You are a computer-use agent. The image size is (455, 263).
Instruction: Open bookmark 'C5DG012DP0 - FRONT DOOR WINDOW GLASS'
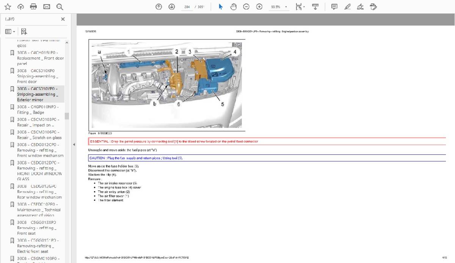coord(39,171)
